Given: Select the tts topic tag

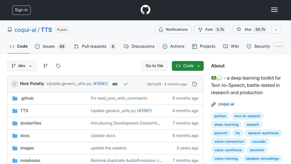Looking at the screenshot, I should coord(238,133).
